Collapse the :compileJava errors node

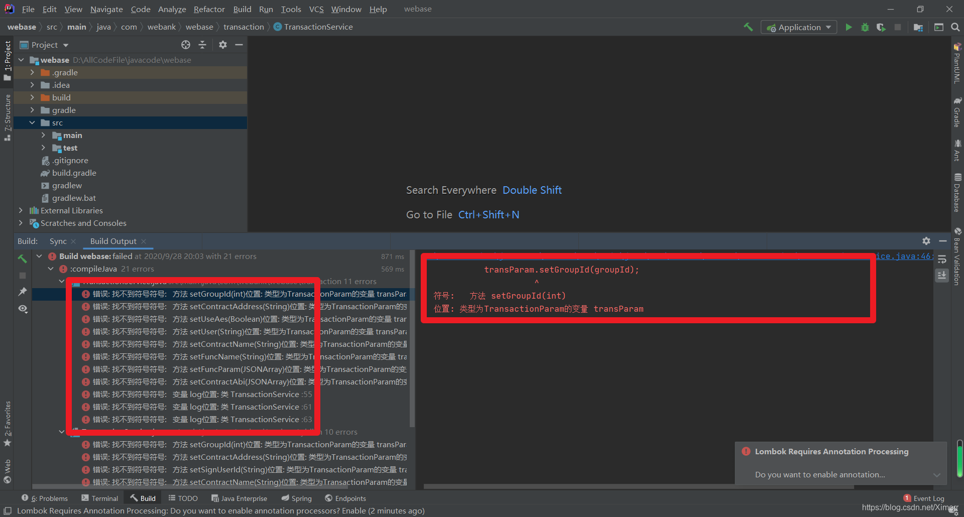(x=51, y=269)
